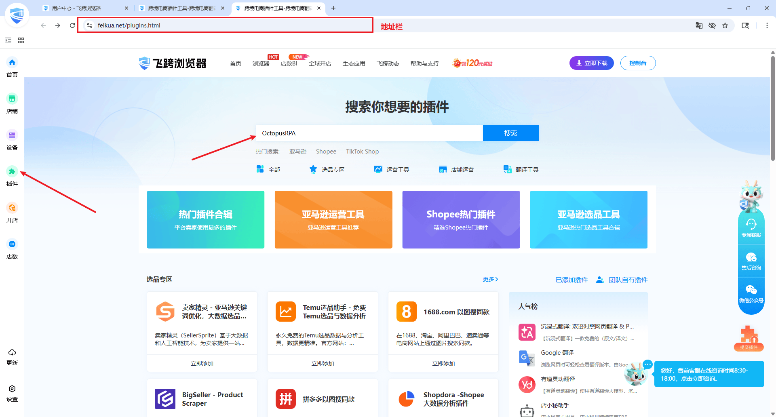The height and width of the screenshot is (417, 776).
Task: Open the 专属客服 headset icon
Action: [x=751, y=225]
